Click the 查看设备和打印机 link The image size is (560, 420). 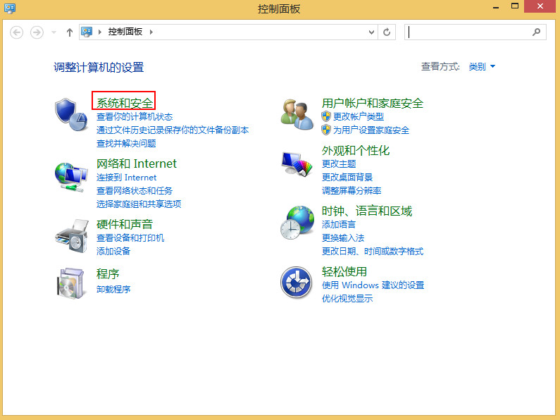tap(130, 238)
